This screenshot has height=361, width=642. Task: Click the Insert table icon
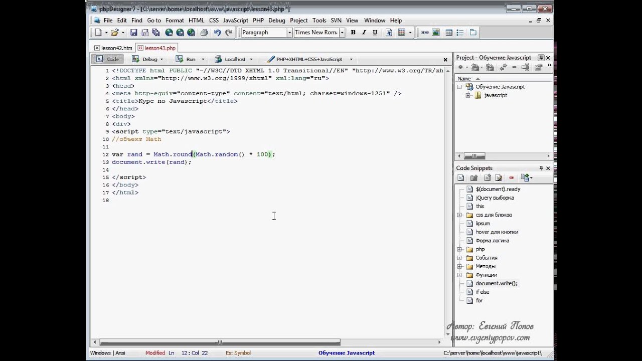pyautogui.click(x=449, y=33)
